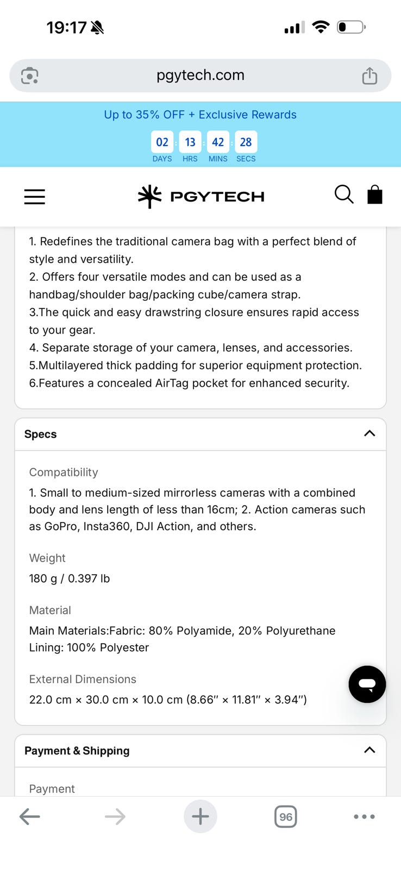The height and width of the screenshot is (869, 401).
Task: Tap the 35% OFF Exclusive Rewards banner
Action: (200, 115)
